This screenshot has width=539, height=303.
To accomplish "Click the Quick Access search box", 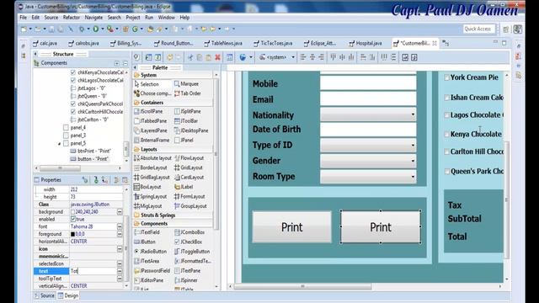I will [479, 29].
